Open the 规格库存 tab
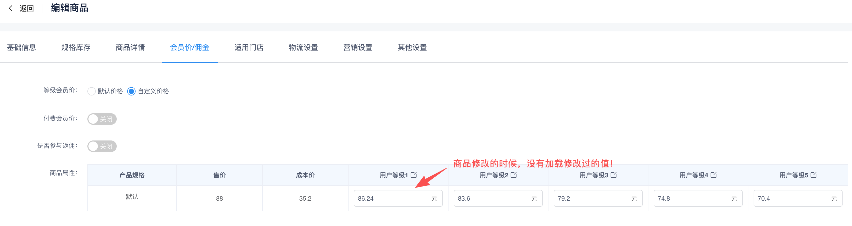Viewport: 852px width, 226px height. 76,48
